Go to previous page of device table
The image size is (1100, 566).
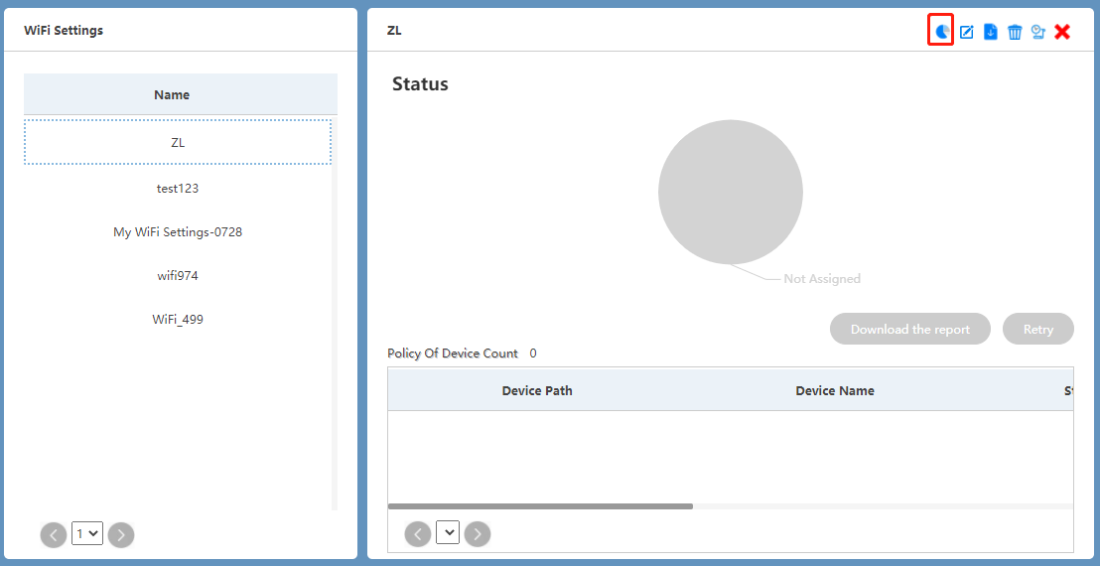(x=418, y=533)
